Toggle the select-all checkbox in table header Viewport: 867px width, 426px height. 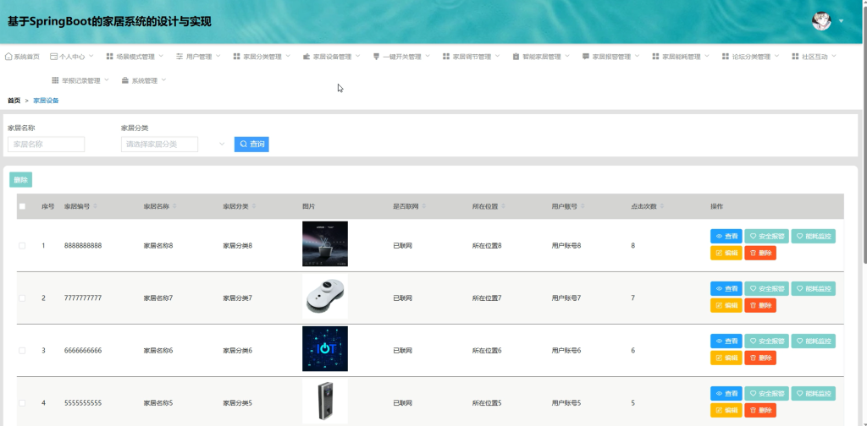tap(22, 206)
